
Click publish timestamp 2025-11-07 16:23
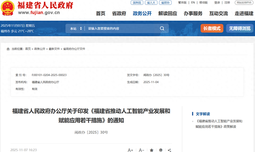pyautogui.click(x=24, y=150)
